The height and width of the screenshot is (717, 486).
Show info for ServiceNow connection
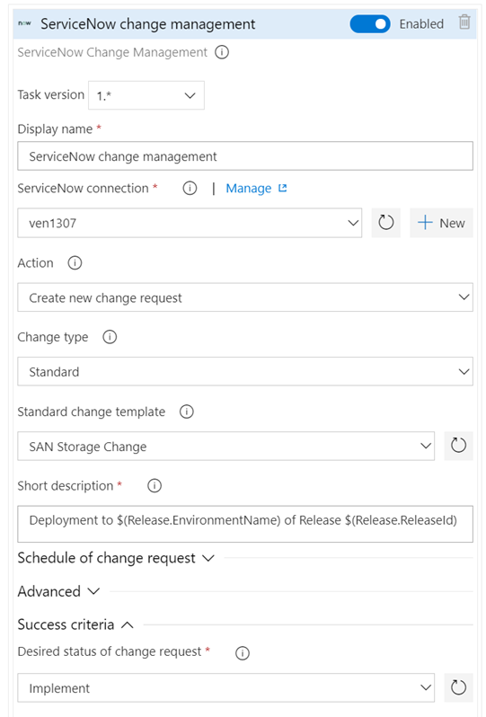190,188
